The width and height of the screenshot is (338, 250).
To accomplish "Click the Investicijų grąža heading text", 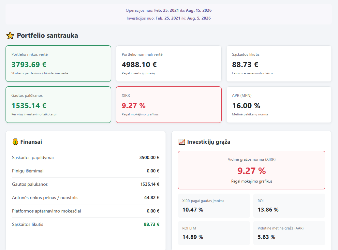I will tap(209, 142).
